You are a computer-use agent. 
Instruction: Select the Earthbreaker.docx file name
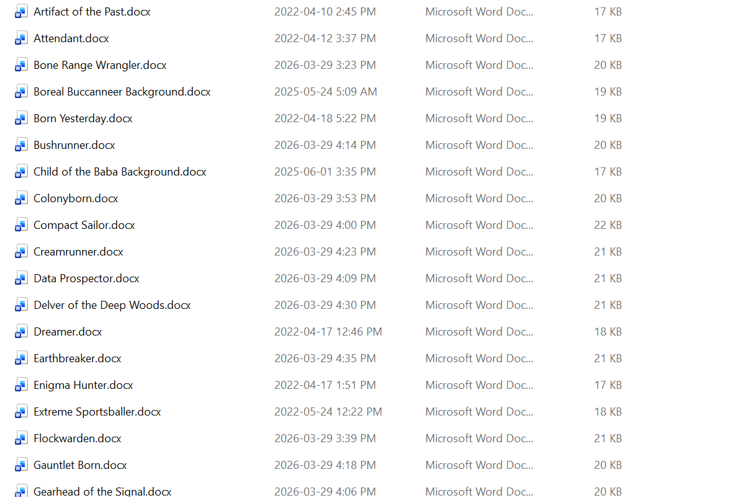77,358
